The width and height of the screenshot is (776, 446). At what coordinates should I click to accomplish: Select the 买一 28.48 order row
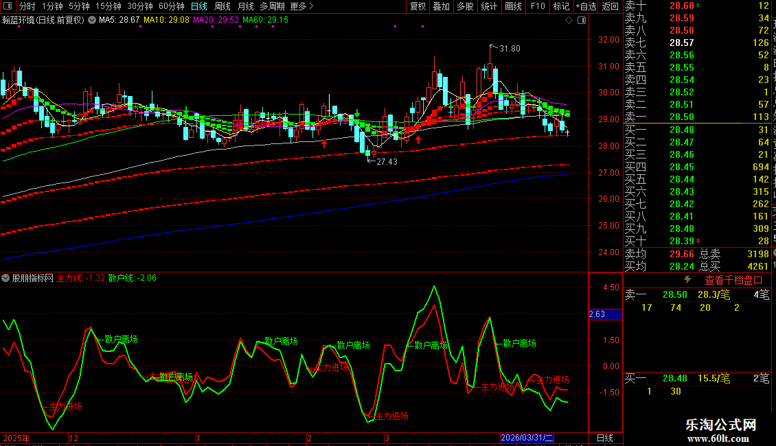[697, 130]
